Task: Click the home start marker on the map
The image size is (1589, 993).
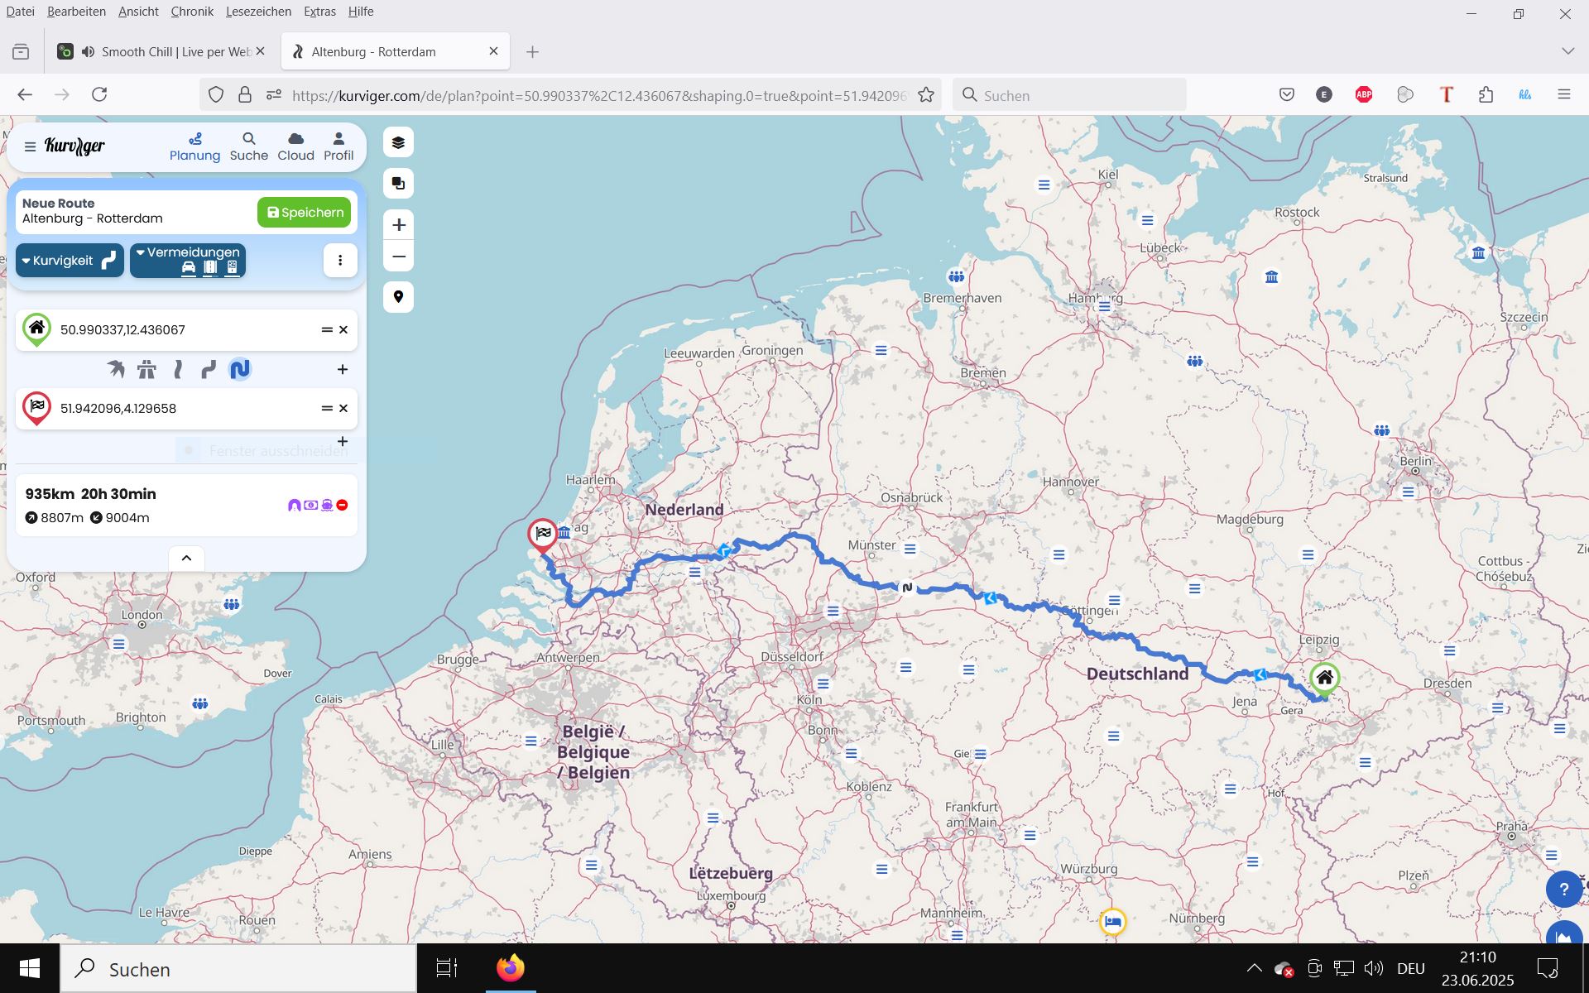Action: tap(1324, 679)
